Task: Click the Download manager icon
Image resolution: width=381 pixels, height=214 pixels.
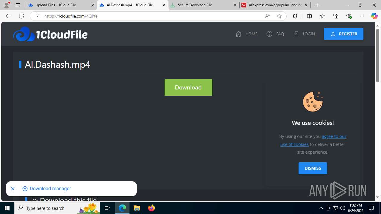Action: [25, 189]
